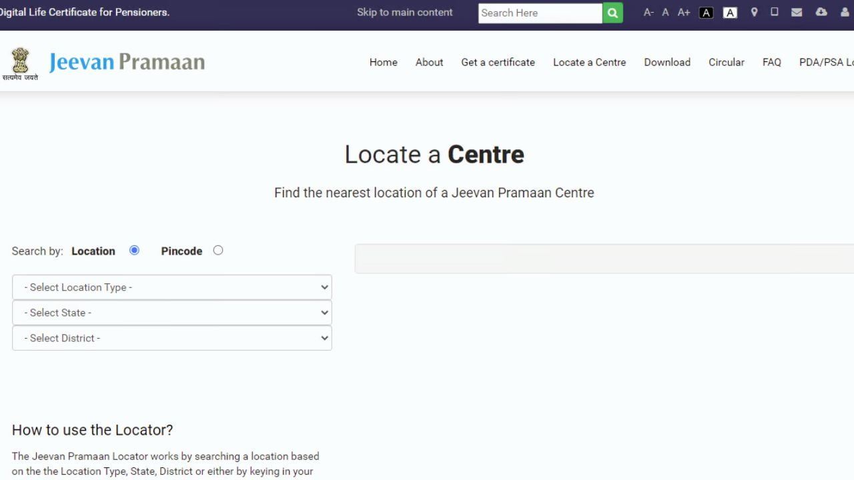Viewport: 854px width, 480px height.
Task: Open the PDA/PSA Login menu item
Action: tap(827, 62)
